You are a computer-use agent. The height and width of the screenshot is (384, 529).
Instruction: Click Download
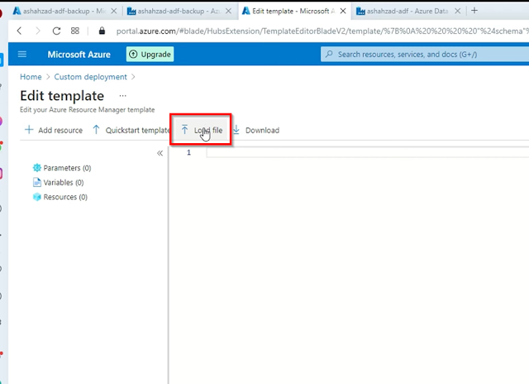pyautogui.click(x=256, y=130)
